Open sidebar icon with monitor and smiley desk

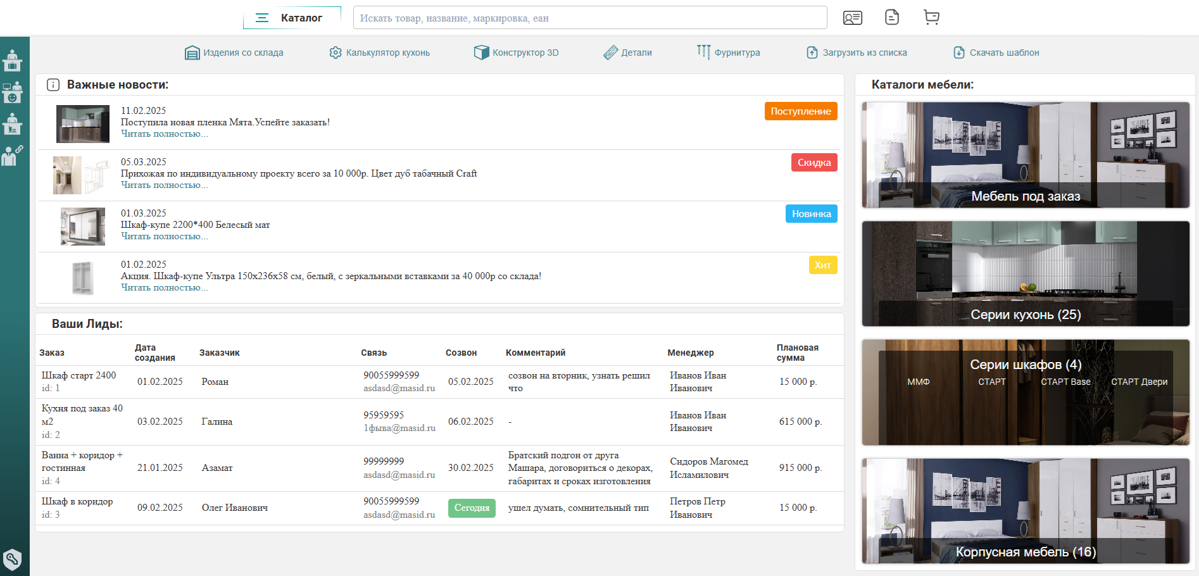pyautogui.click(x=12, y=92)
